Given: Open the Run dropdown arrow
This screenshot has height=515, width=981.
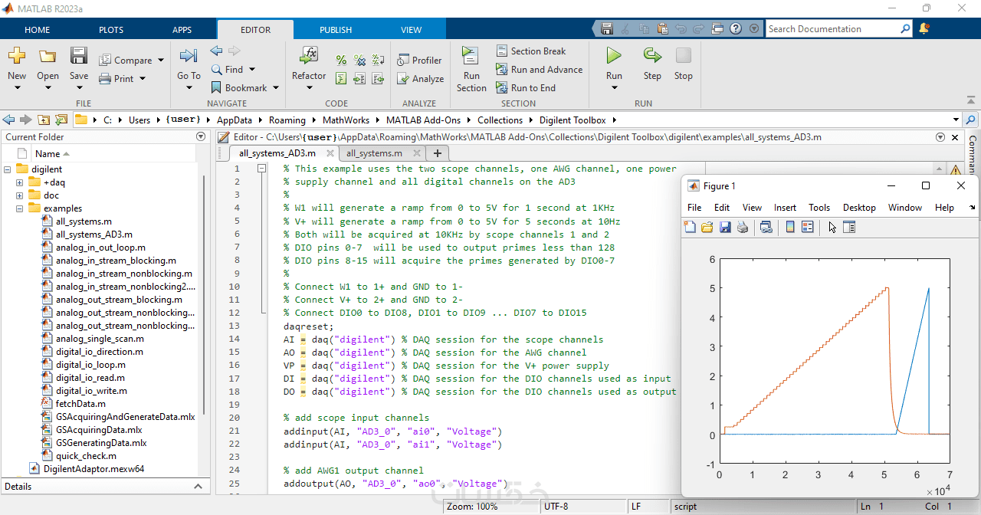Looking at the screenshot, I should point(614,87).
